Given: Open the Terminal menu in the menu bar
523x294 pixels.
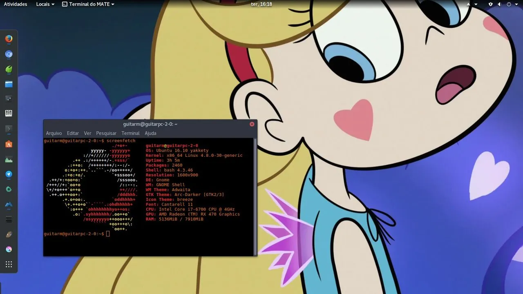Looking at the screenshot, I should [130, 133].
